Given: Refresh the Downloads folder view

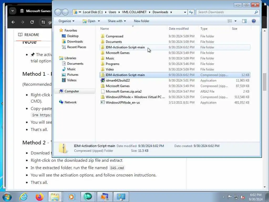Looking at the screenshot, I should pos(191,12).
